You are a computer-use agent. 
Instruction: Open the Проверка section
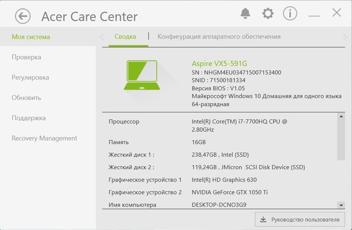click(26, 57)
